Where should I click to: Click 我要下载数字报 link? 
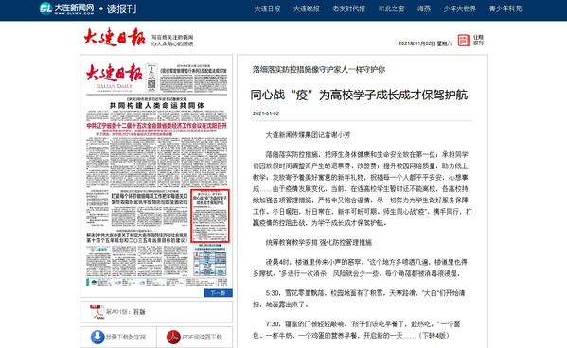(126, 338)
